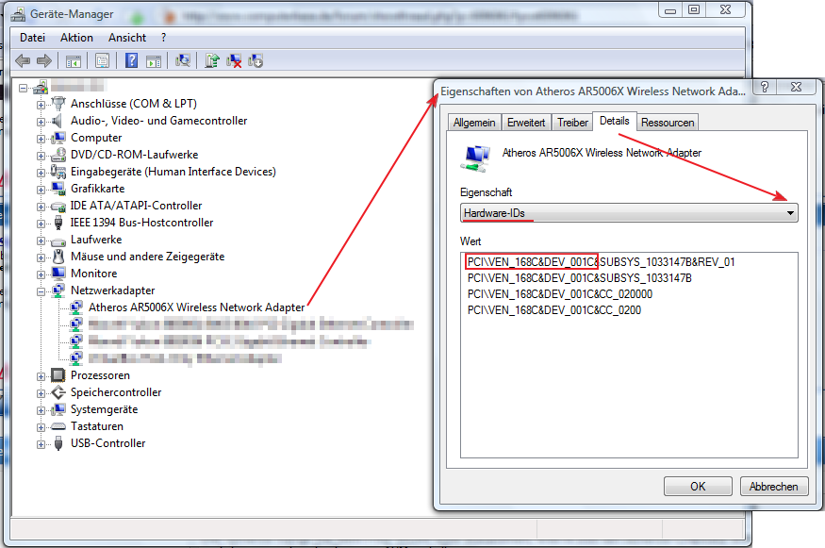Select the IEEE 1394 Bus-Hostcontroller icon

pyautogui.click(x=58, y=223)
